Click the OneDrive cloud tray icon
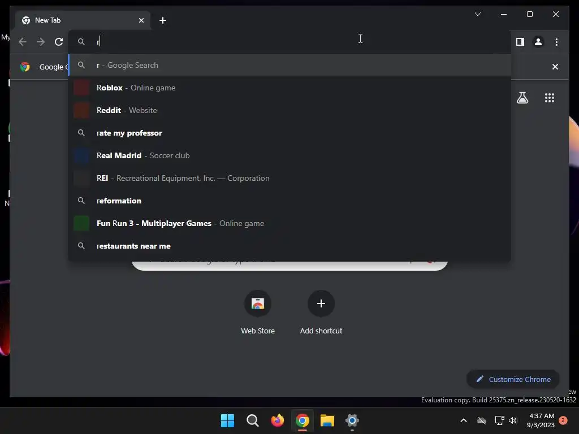The image size is (579, 434). [482, 420]
